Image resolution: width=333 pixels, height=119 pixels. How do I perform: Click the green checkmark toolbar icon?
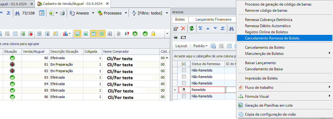(x=145, y=34)
